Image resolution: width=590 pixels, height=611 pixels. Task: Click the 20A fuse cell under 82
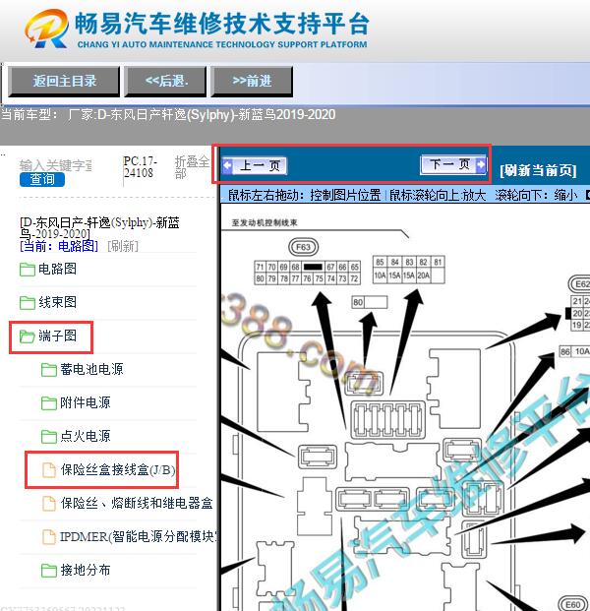[x=423, y=275]
